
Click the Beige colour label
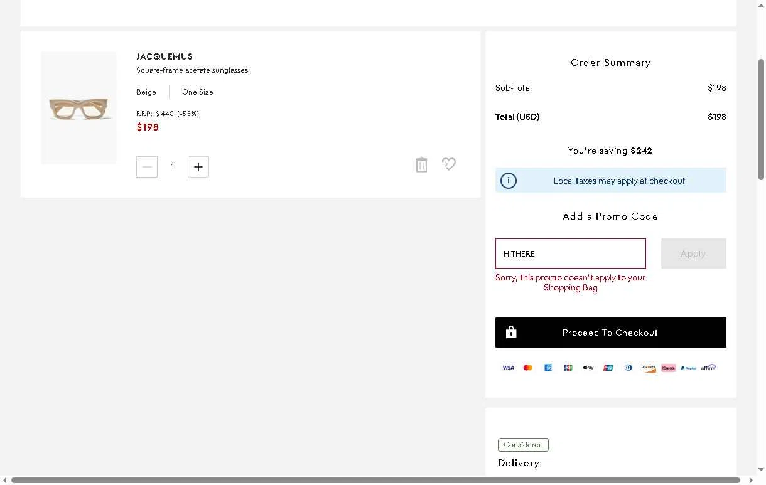pos(146,92)
